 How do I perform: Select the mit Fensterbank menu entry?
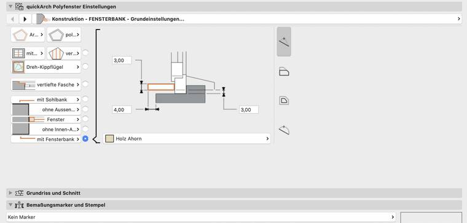coord(46,139)
